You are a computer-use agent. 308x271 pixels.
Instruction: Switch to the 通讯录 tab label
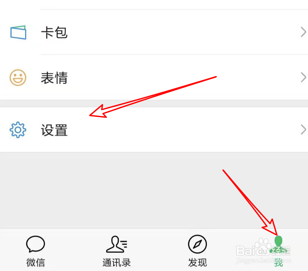tap(116, 263)
